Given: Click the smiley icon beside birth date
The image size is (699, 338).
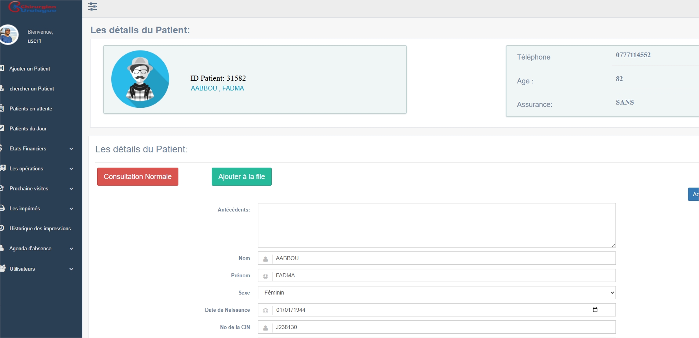Looking at the screenshot, I should (x=265, y=310).
